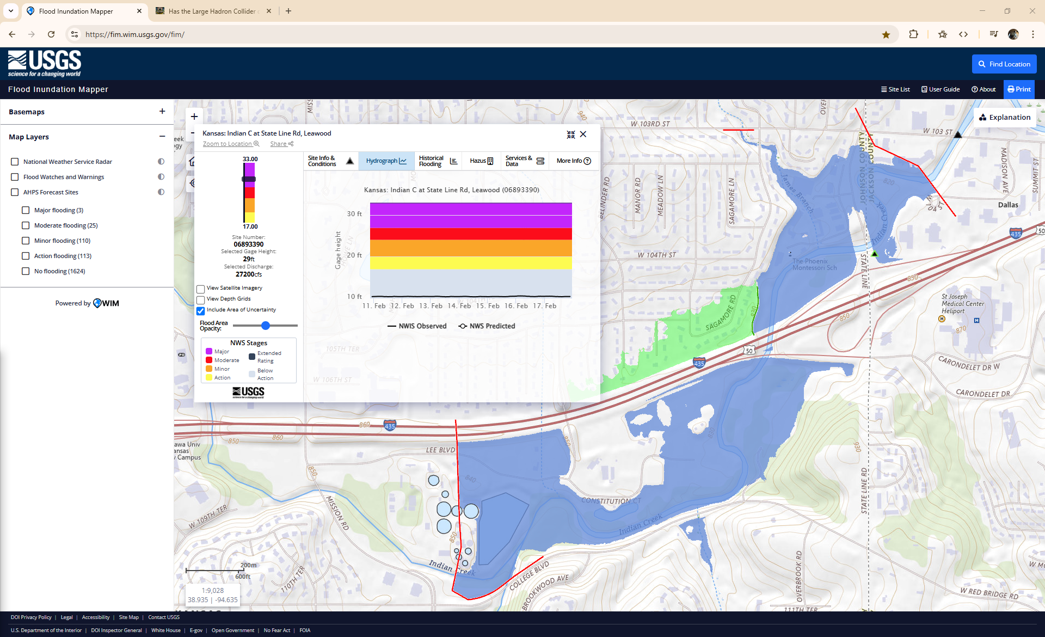Close the Indian Creek site popup

coord(583,134)
